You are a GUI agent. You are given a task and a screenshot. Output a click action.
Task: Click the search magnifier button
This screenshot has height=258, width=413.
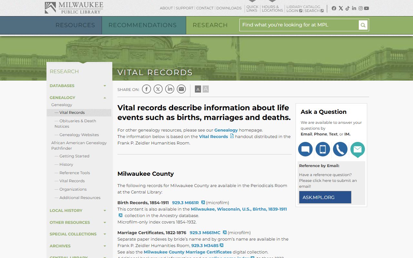pos(363,25)
